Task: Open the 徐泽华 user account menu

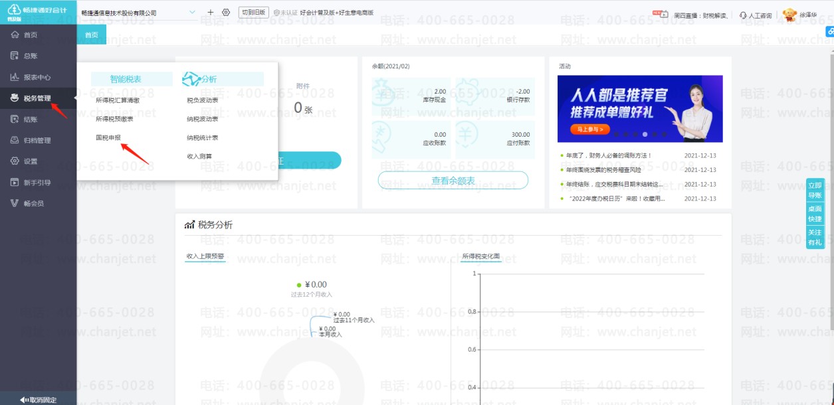Action: [807, 14]
